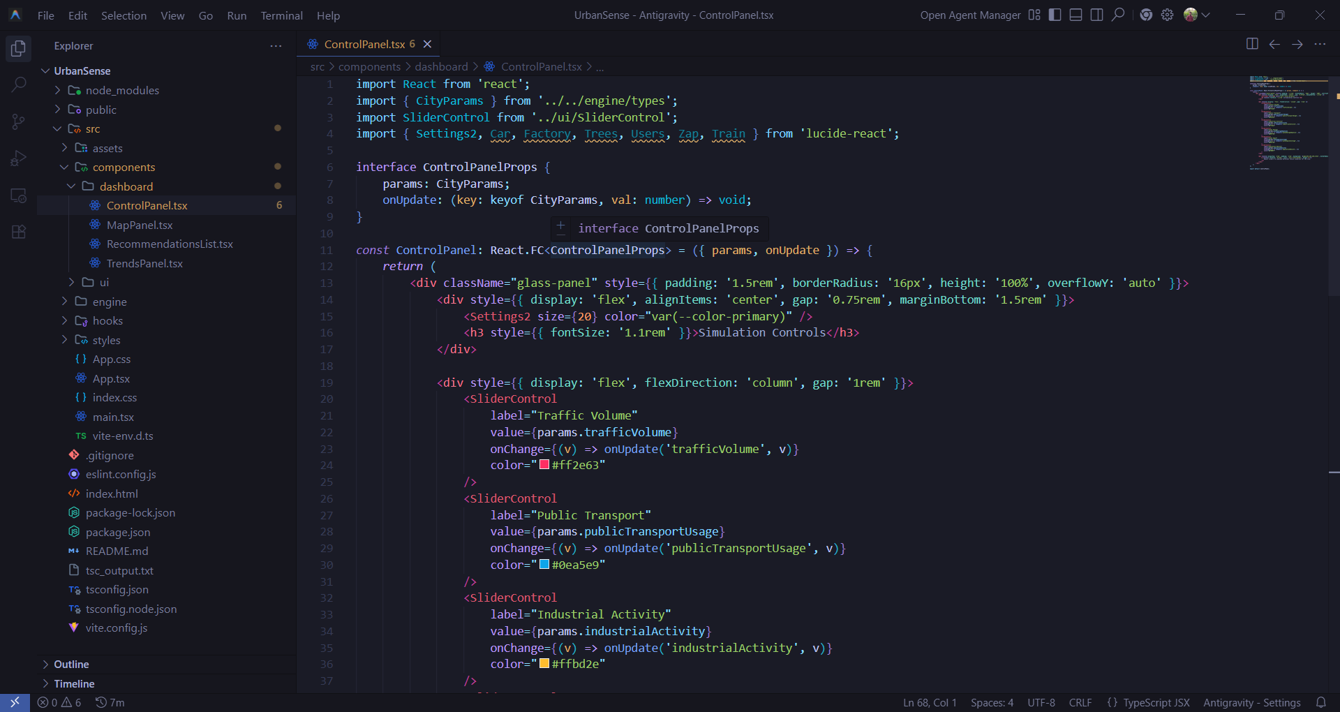Open the Terminal menu
The height and width of the screenshot is (712, 1340).
[281, 15]
